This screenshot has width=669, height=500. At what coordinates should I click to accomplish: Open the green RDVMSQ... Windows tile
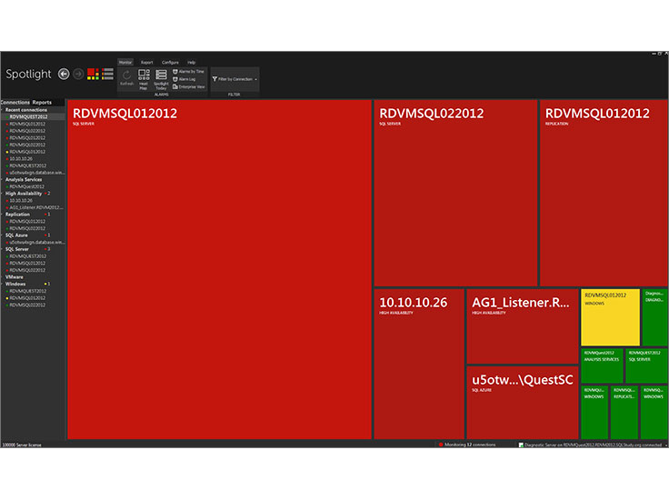pos(654,413)
